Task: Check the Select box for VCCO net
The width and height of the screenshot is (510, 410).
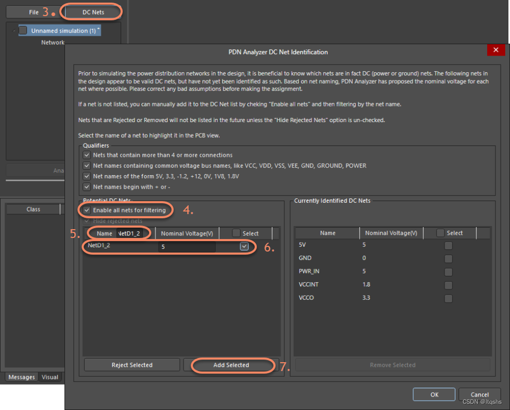Action: click(x=449, y=298)
